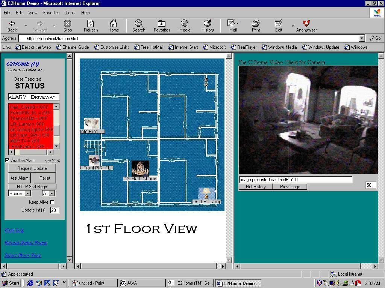Click the Get History button
Image resolution: width=385 pixels, height=288 pixels.
click(x=256, y=187)
